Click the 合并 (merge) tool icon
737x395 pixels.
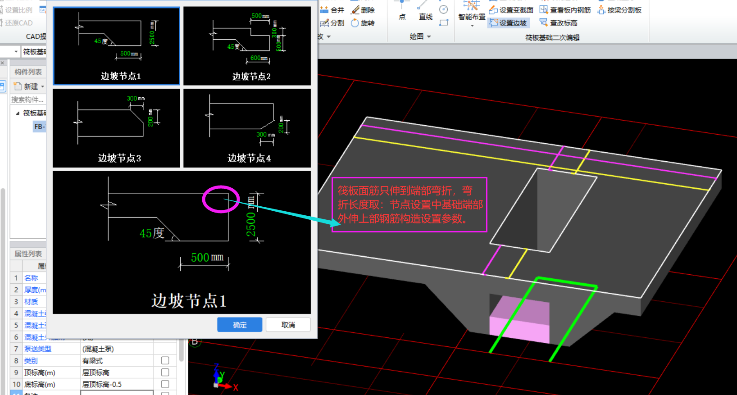[x=324, y=10]
